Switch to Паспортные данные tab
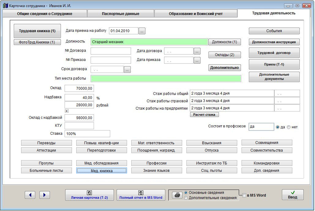This screenshot has height=211, width=315. pyautogui.click(x=120, y=14)
